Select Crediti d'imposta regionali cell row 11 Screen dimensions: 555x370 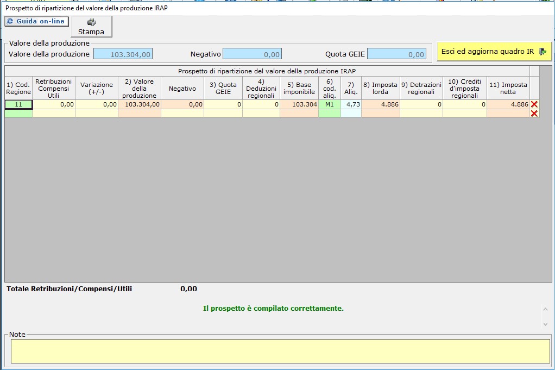pos(465,104)
